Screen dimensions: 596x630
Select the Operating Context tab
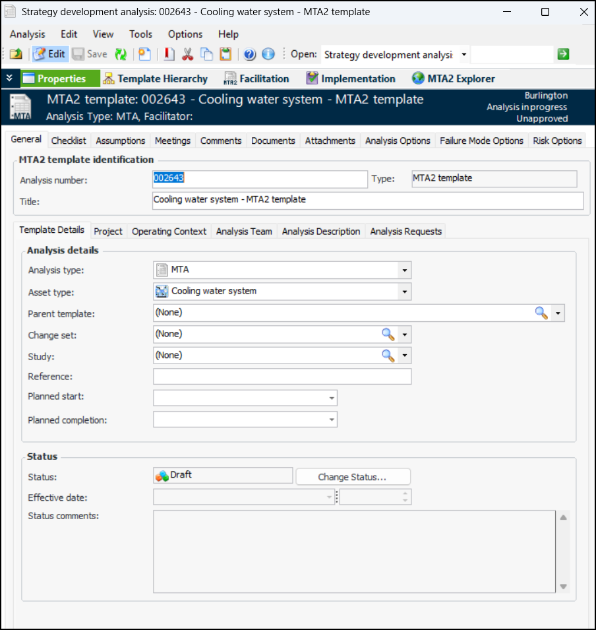click(x=169, y=232)
